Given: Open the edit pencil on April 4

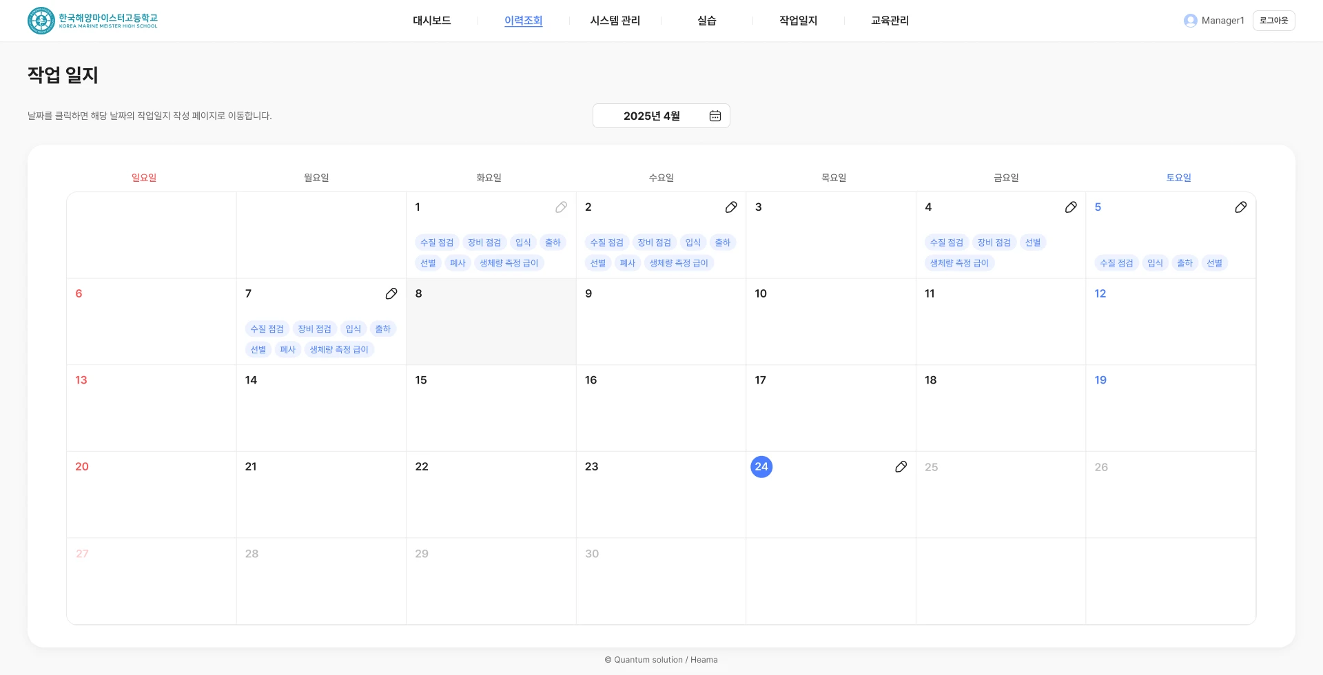Looking at the screenshot, I should pos(1071,207).
